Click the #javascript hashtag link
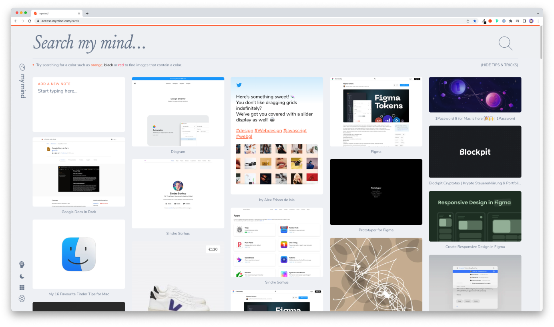 [295, 131]
